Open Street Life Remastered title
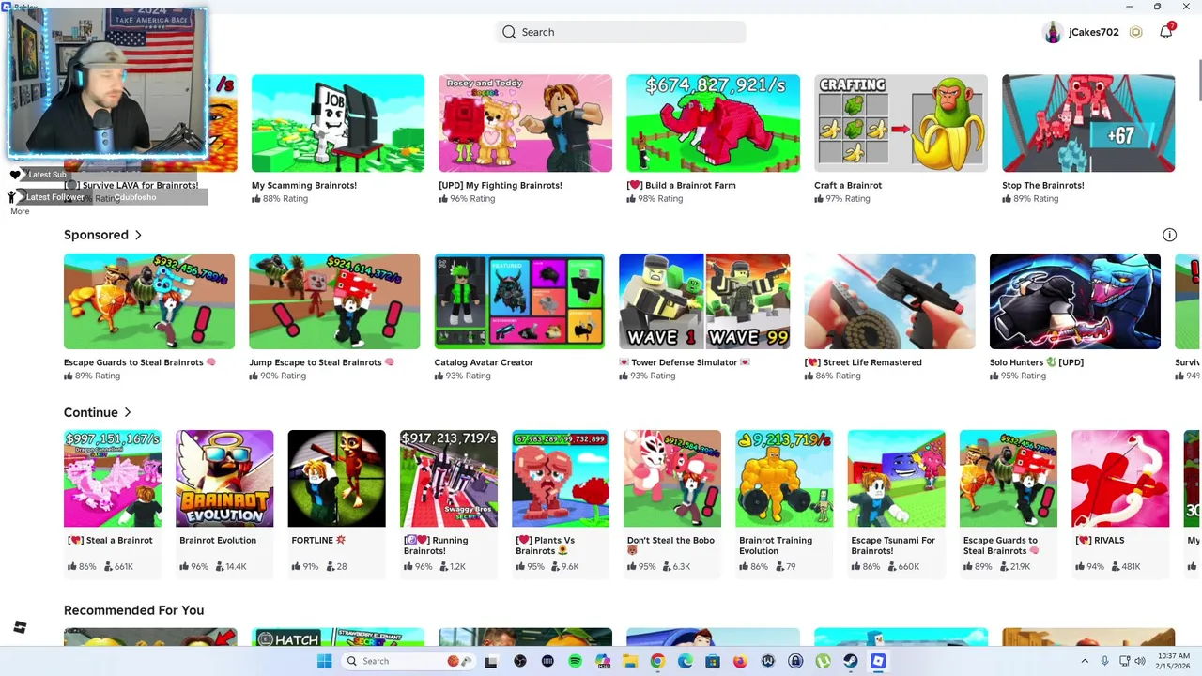Screen dimensions: 1202x676 (x=863, y=362)
